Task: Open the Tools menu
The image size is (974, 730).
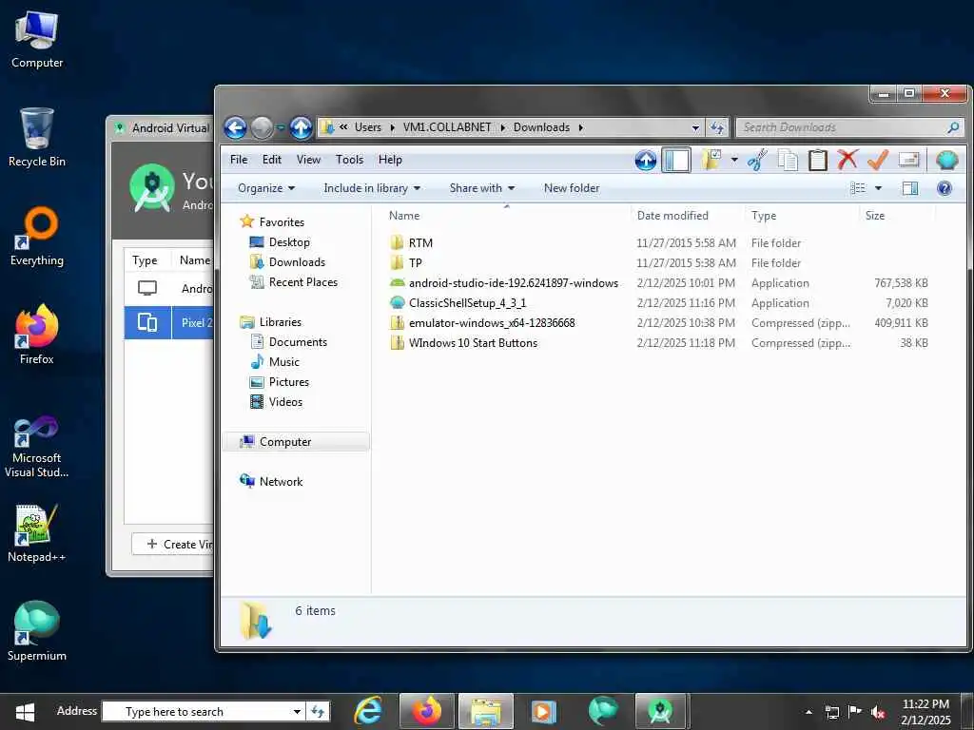Action: point(349,160)
